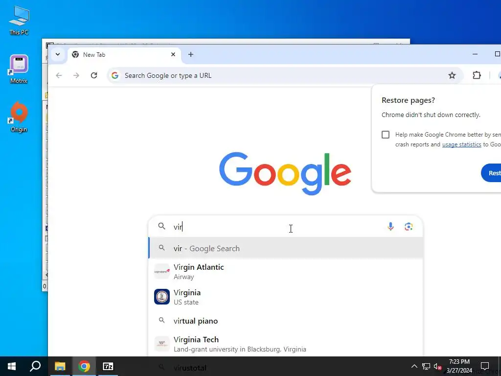Pick the virtual piano suggestion
Image resolution: width=501 pixels, height=376 pixels.
[x=286, y=321]
